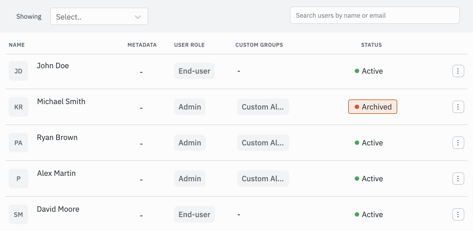Click John Doe's End-user role tag
The image size is (473, 231).
coord(194,71)
